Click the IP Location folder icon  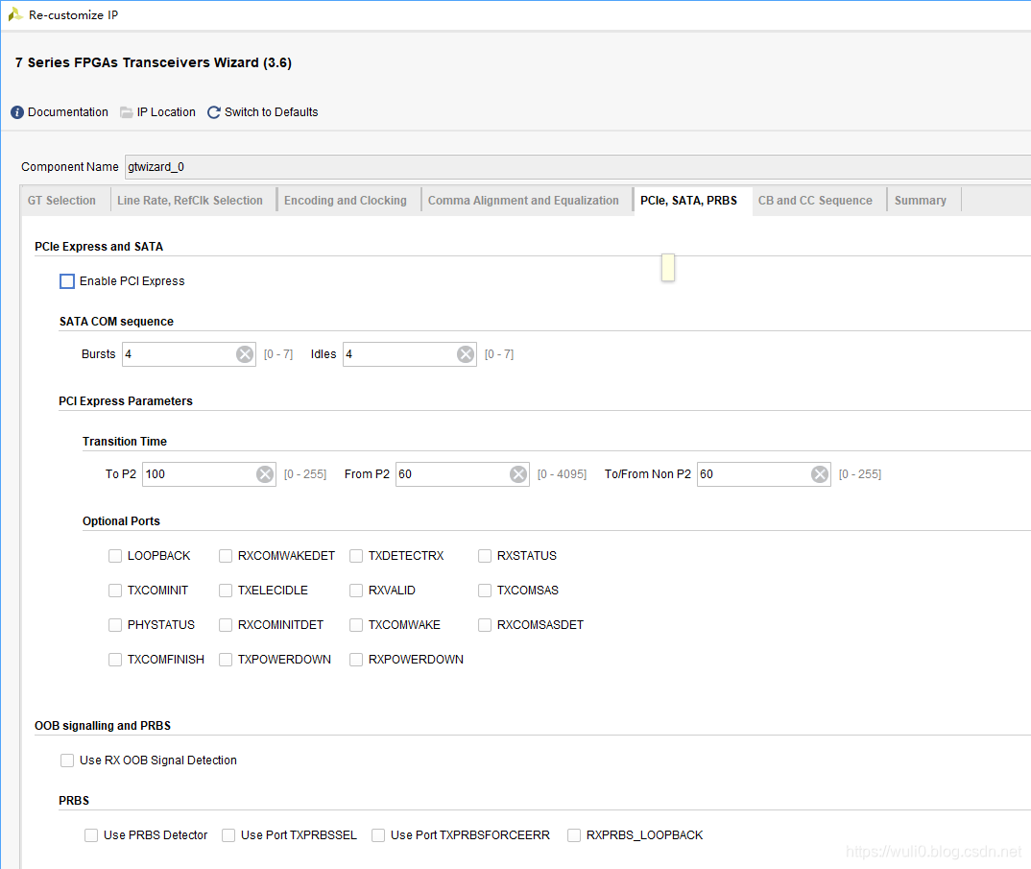click(127, 112)
